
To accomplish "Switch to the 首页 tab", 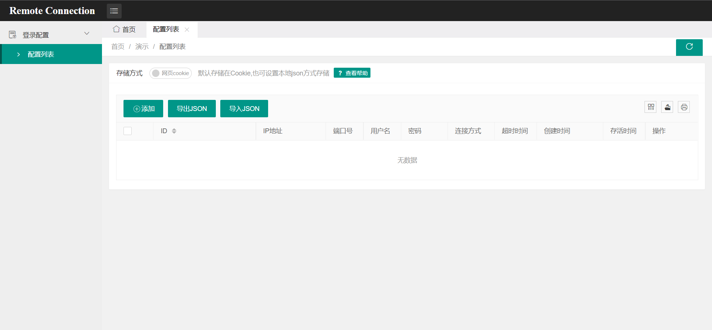I will coord(124,29).
